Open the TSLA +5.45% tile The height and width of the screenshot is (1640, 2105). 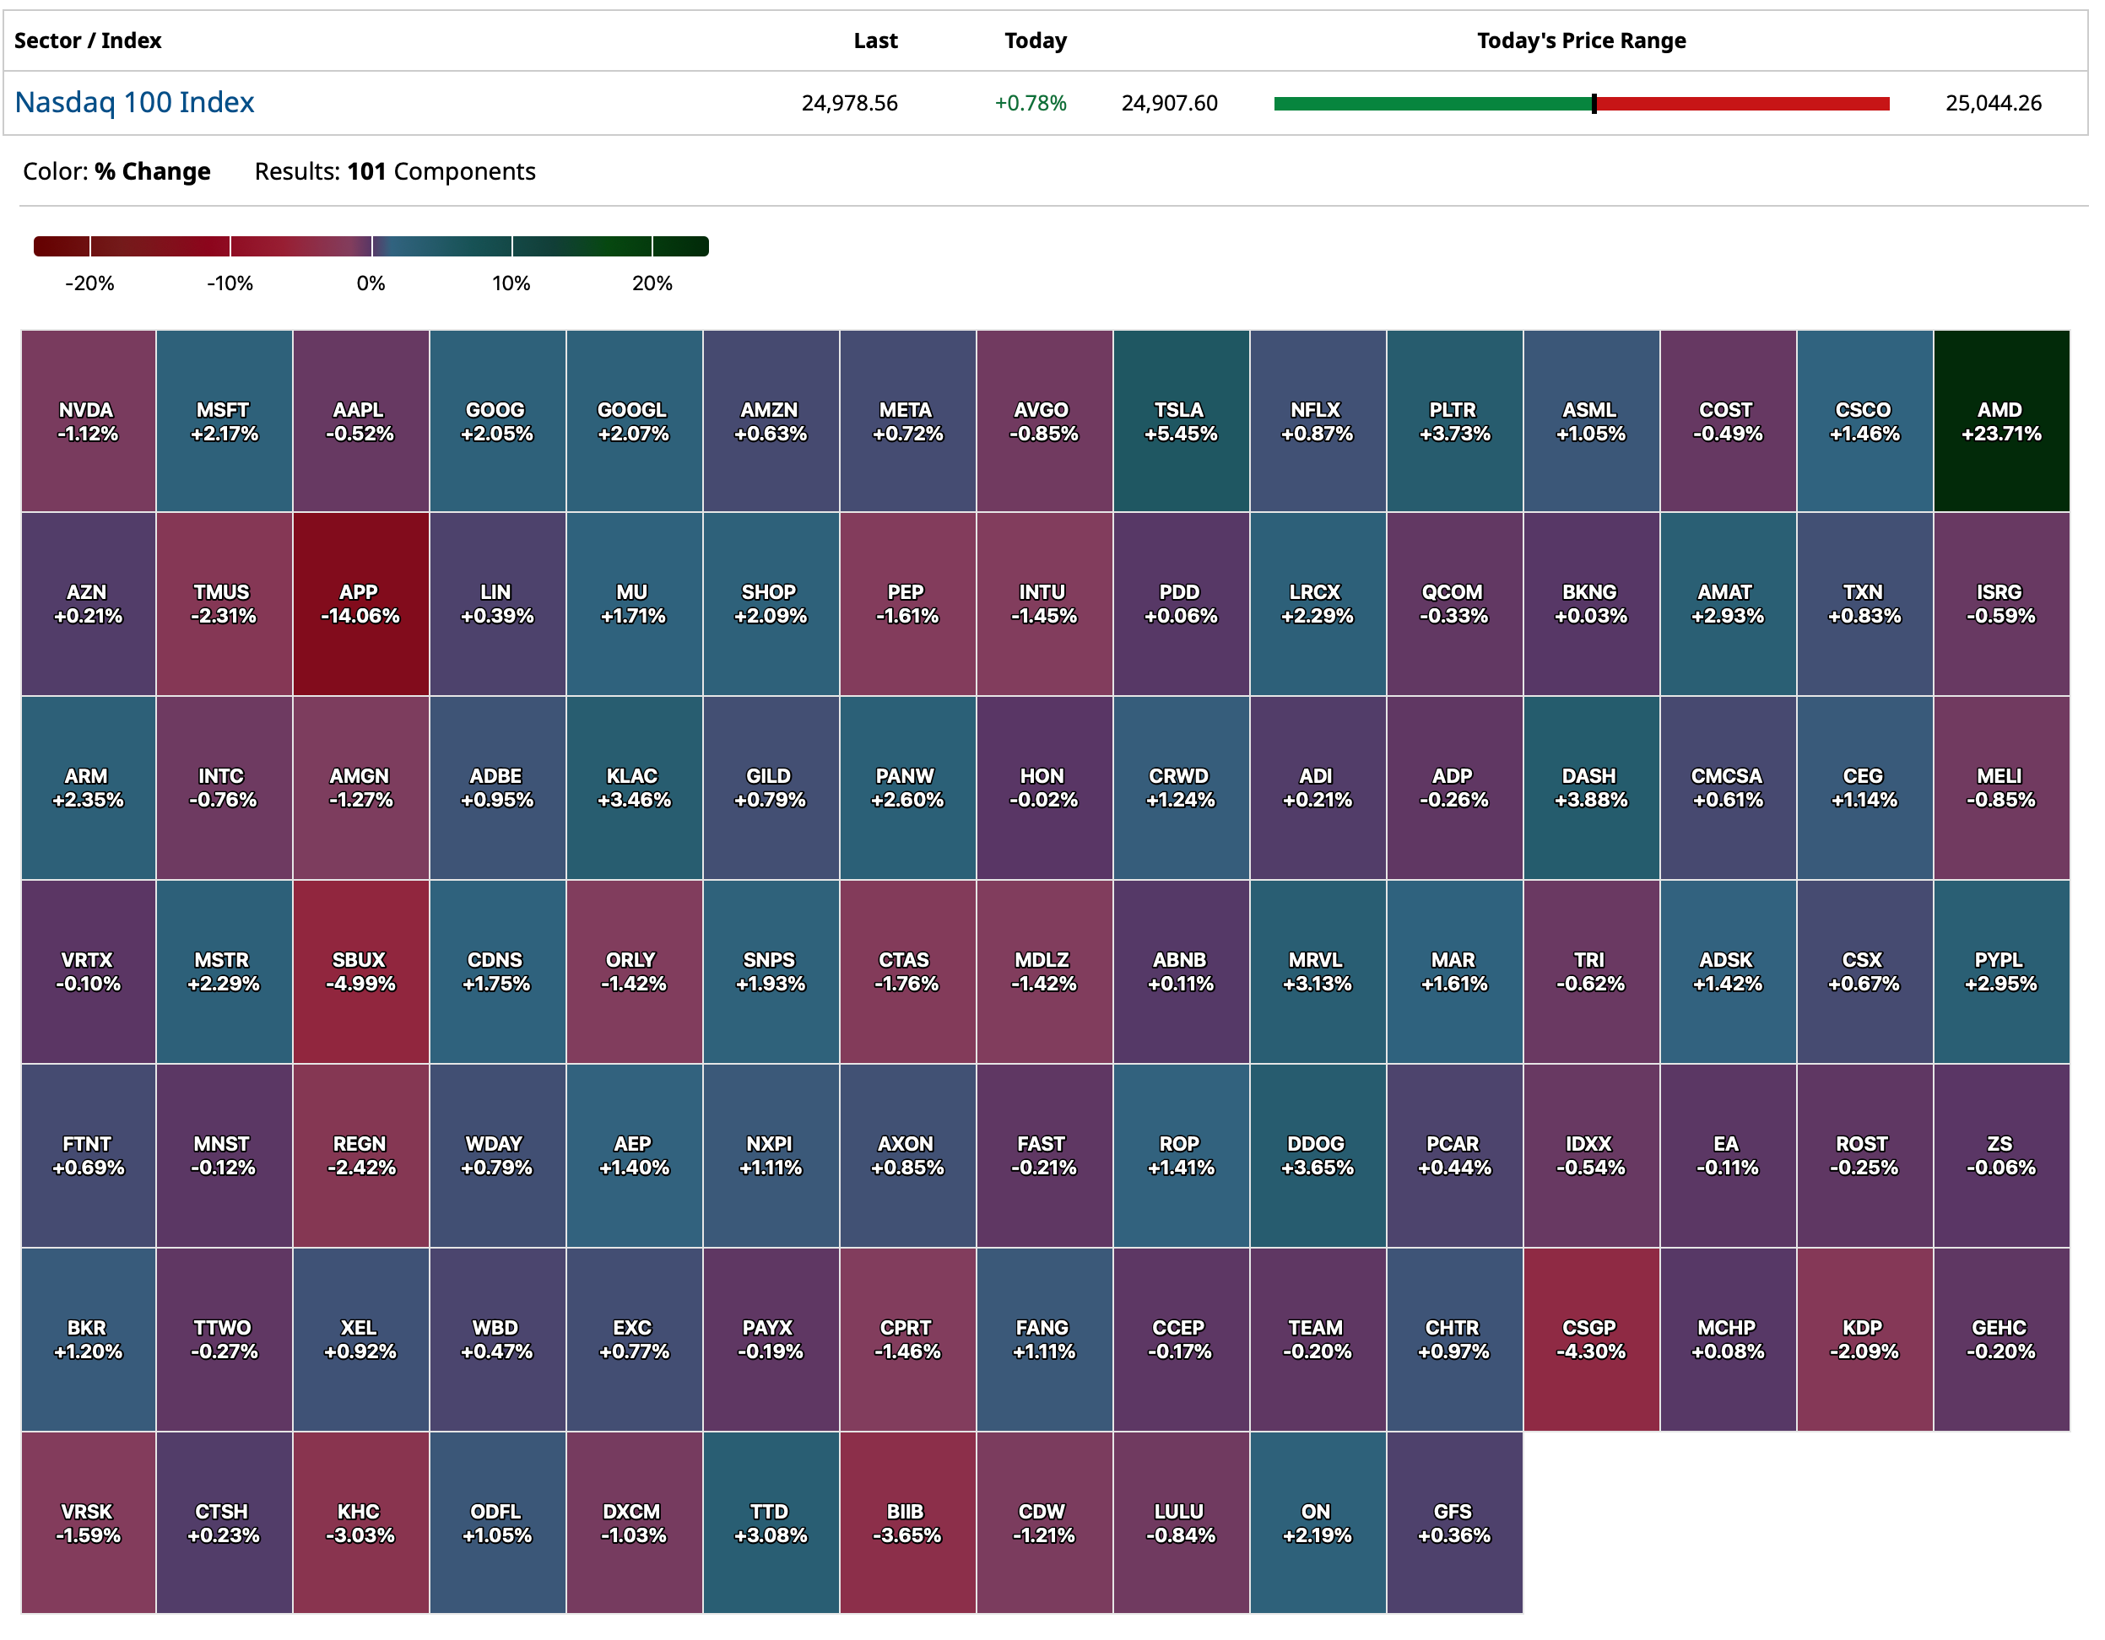(x=1180, y=421)
